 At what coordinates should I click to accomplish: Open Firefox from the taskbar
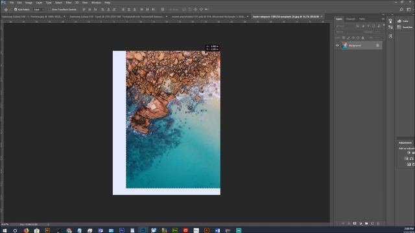click(26, 230)
